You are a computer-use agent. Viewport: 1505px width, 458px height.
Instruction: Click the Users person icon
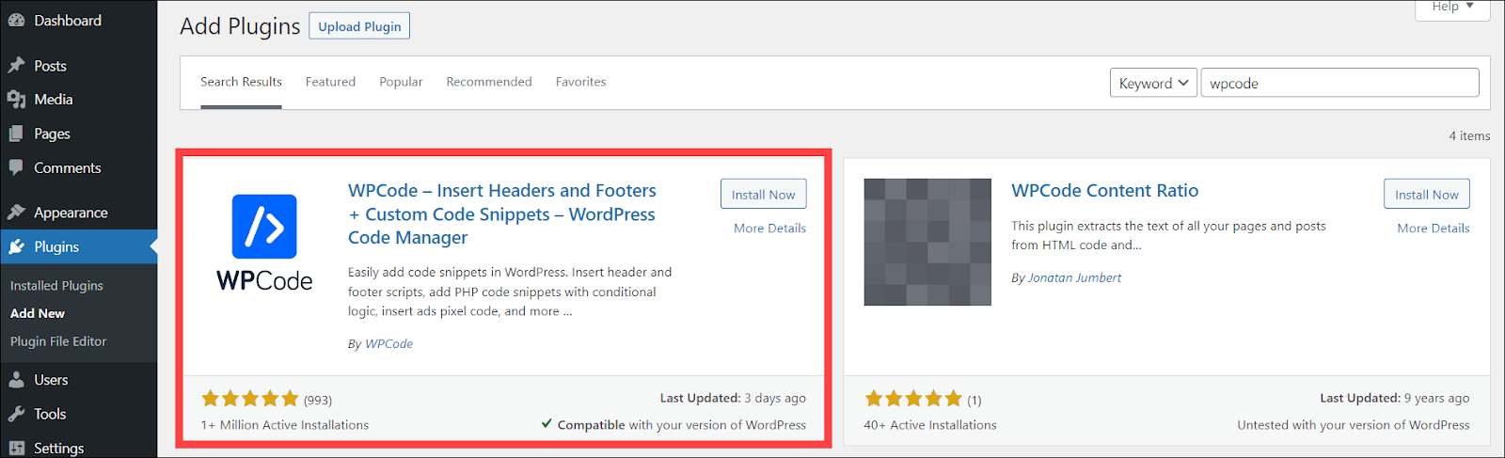(x=16, y=380)
